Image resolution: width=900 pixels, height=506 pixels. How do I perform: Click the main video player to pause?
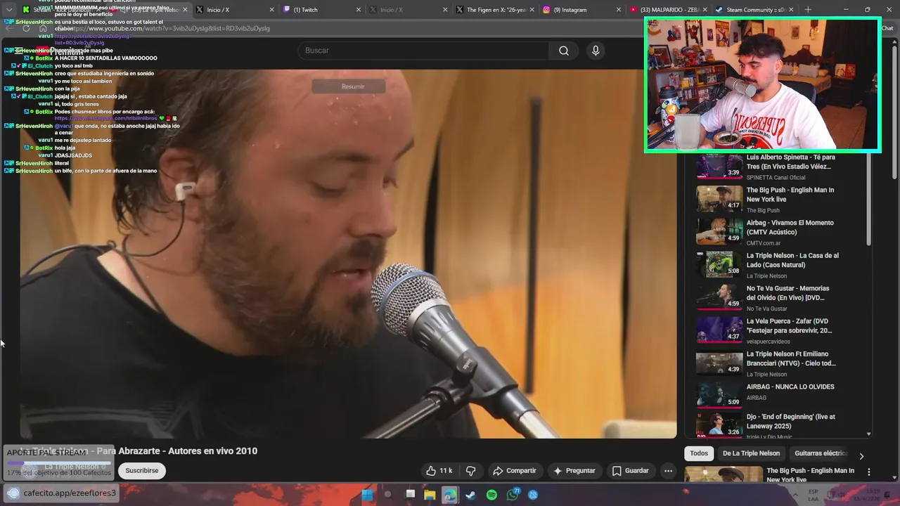coord(348,253)
